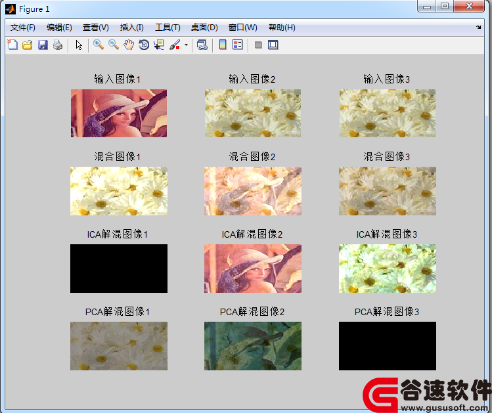Image resolution: width=492 pixels, height=413 pixels.
Task: Click the Show Plot Tools and Dock icon
Action: [x=273, y=45]
